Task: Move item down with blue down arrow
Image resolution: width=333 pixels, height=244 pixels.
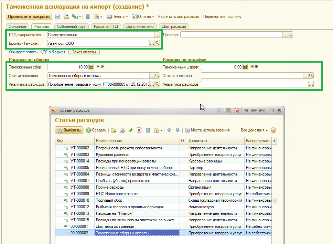Action: click(178, 130)
